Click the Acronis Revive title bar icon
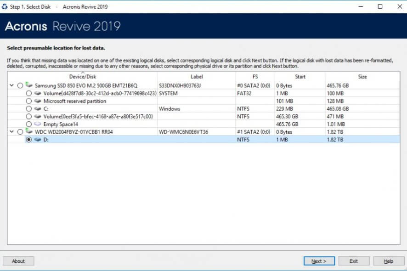The image size is (407, 271). coord(5,6)
